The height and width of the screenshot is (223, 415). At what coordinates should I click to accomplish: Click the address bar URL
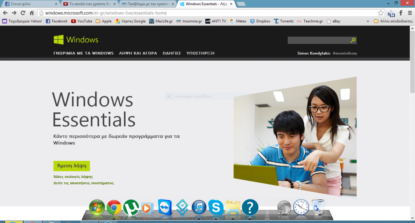click(x=106, y=13)
